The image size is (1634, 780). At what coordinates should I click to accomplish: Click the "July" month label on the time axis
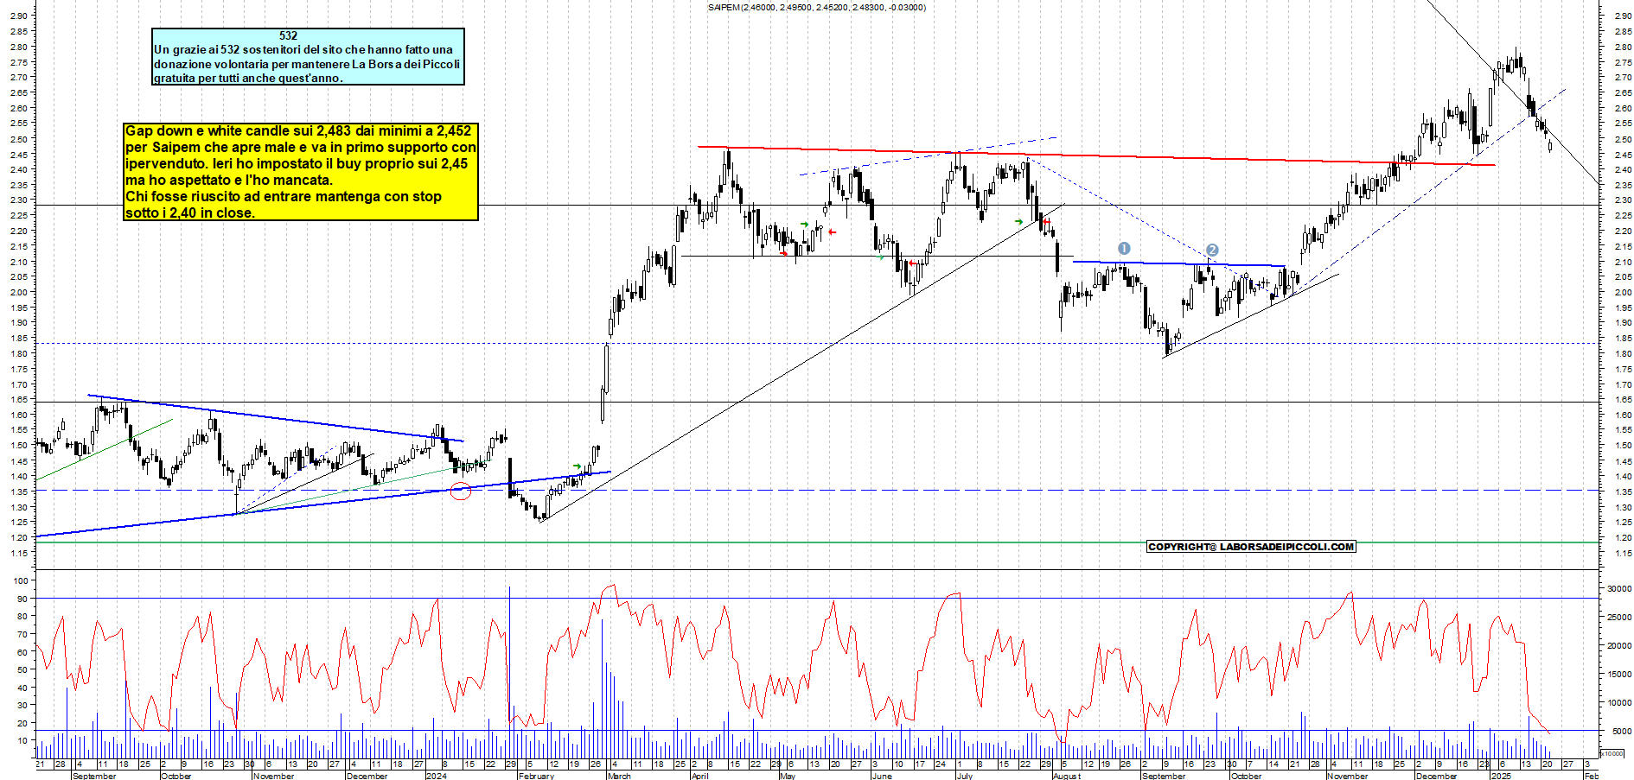(965, 776)
